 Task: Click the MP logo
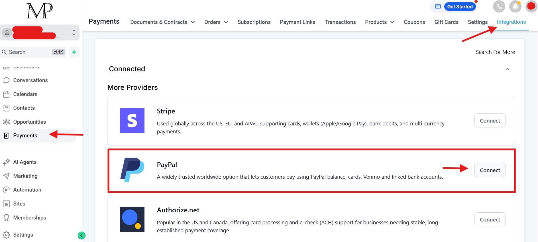coord(39,11)
